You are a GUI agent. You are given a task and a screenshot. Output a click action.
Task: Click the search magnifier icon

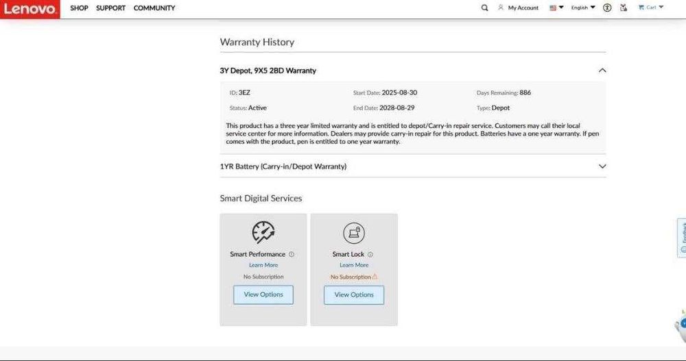pyautogui.click(x=484, y=8)
